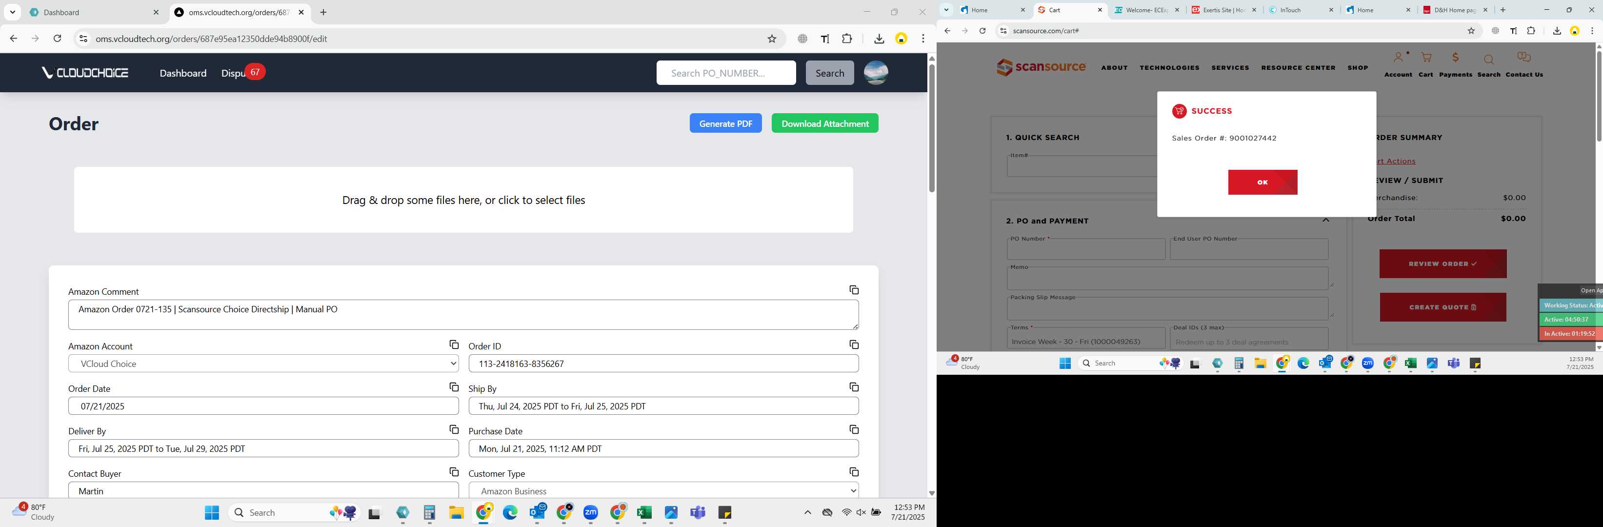Copy the Ship By value
Image resolution: width=1603 pixels, height=527 pixels.
click(854, 387)
